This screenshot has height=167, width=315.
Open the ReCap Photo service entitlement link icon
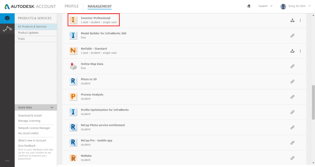pos(292,128)
